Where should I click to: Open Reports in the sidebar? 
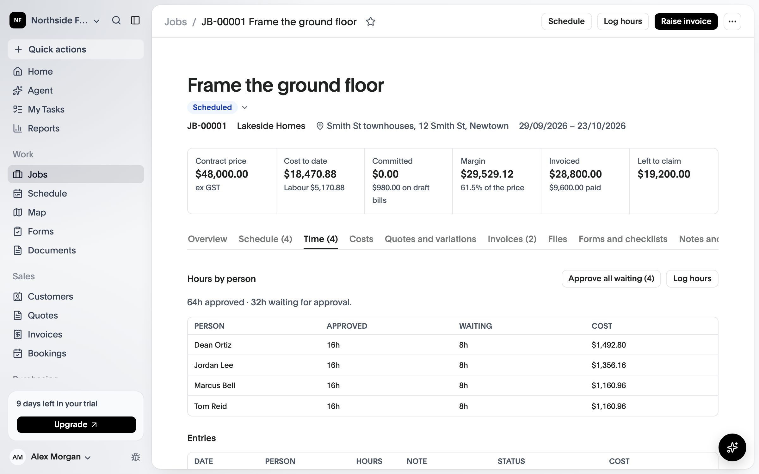point(76,128)
